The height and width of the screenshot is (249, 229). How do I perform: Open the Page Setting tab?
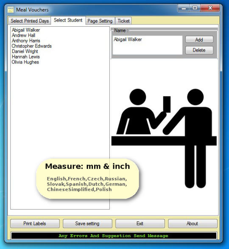tap(100, 21)
